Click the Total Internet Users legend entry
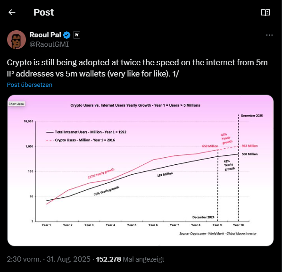282x272 pixels. [86, 132]
